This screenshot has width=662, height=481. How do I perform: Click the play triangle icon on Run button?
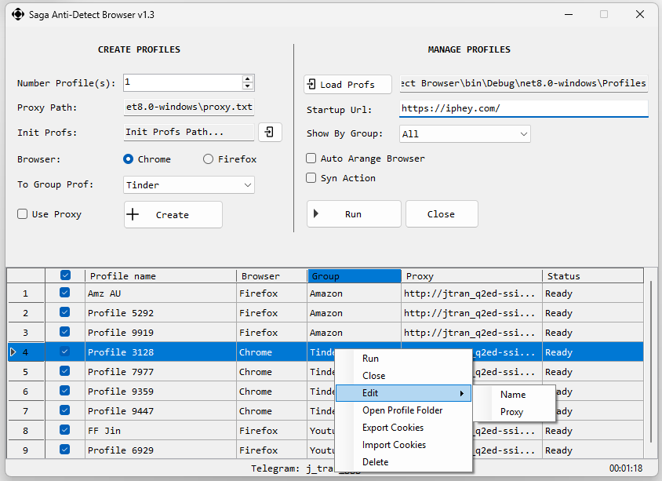pyautogui.click(x=316, y=213)
